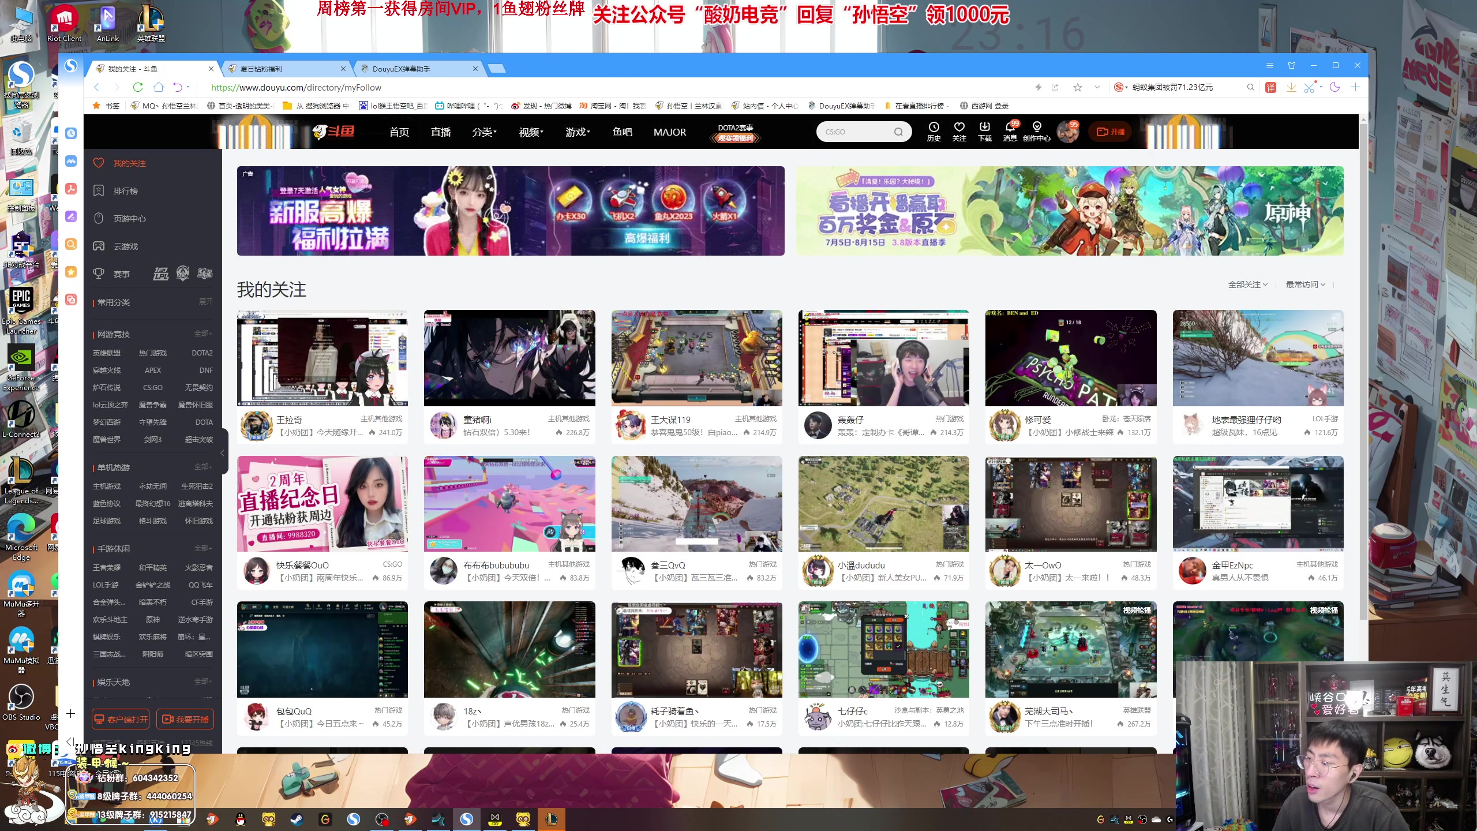Image resolution: width=1477 pixels, height=831 pixels.
Task: Open the DOTA2赛事 promotion link
Action: (736, 132)
